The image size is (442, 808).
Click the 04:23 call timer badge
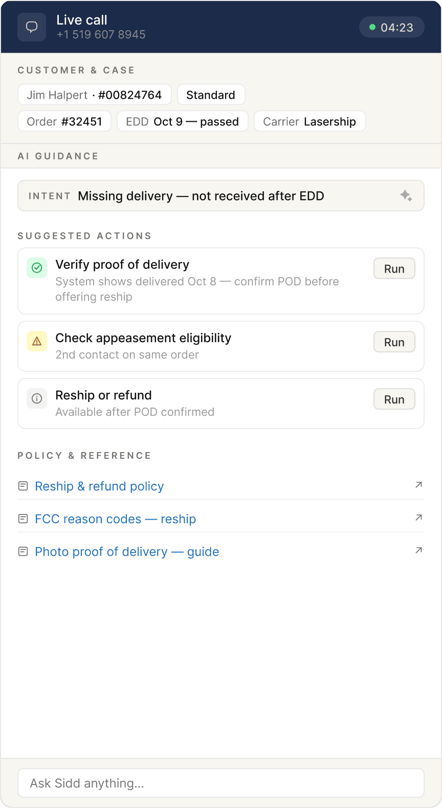click(391, 28)
